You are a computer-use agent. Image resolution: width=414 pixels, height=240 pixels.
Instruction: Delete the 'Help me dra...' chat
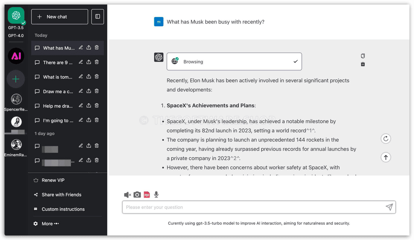97,106
